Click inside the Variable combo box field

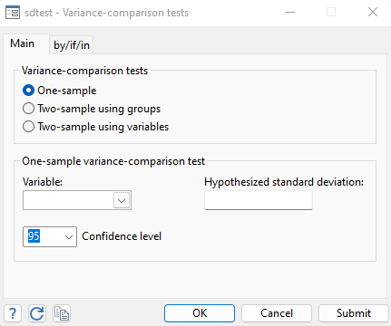(68, 200)
